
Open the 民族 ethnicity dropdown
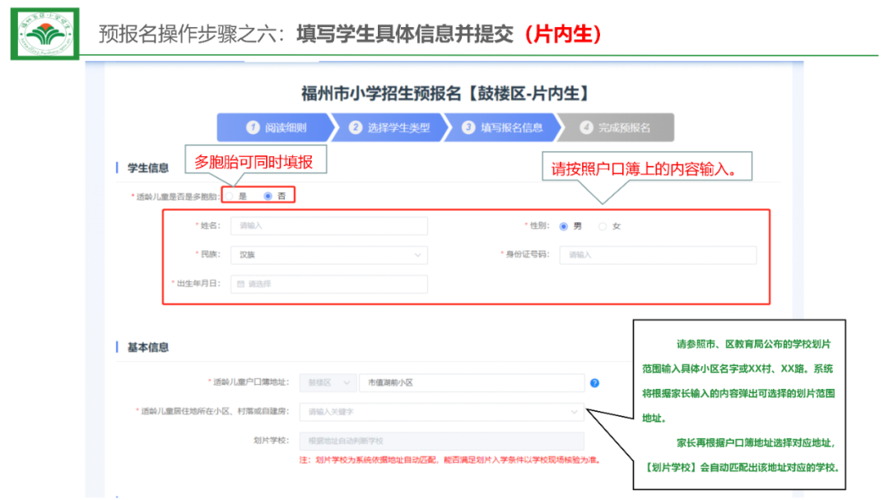pos(328,255)
